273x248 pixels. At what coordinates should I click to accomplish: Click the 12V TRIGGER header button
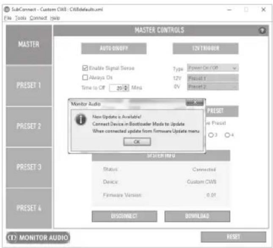click(206, 48)
